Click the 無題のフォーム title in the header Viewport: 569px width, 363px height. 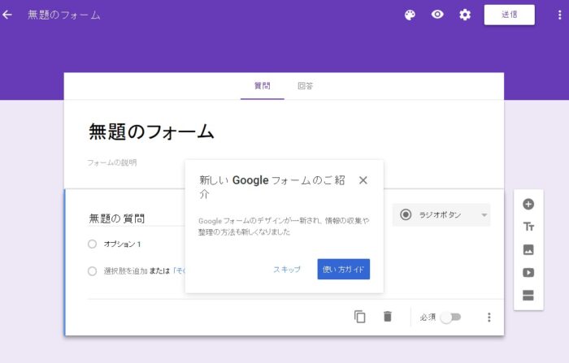[64, 15]
